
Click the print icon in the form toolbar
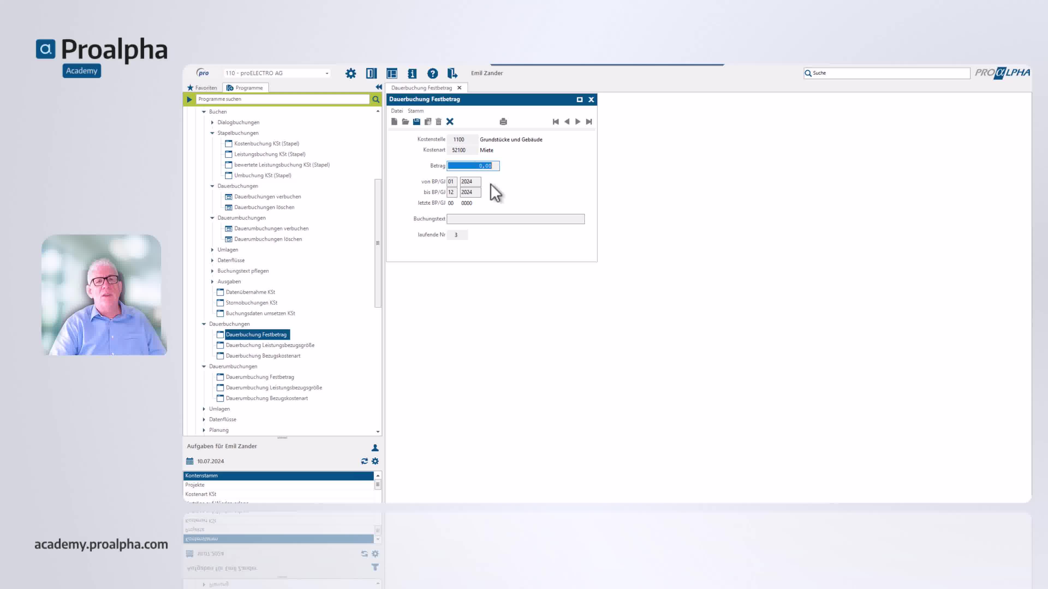503,122
